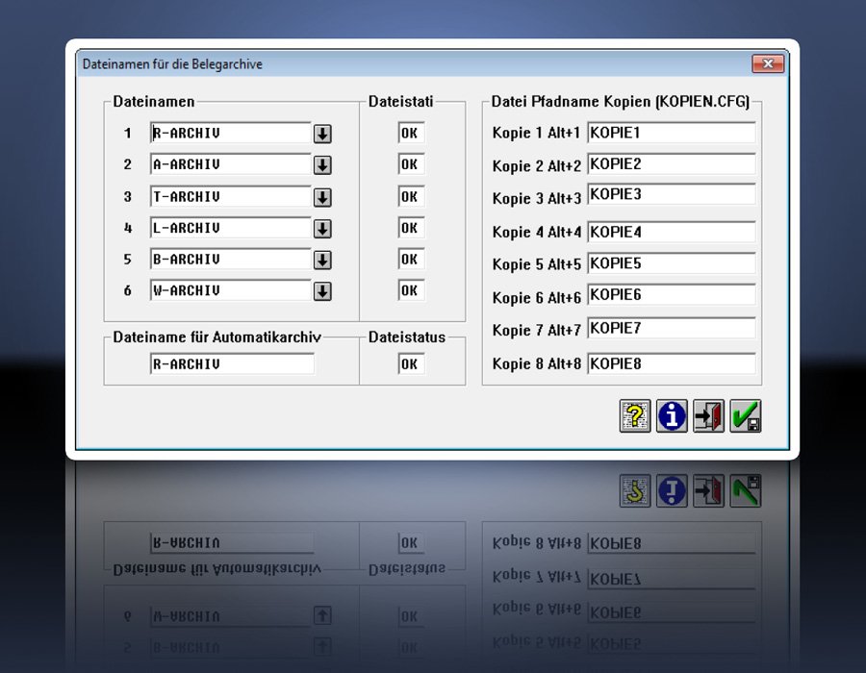Click the 'Kopie 5 Alt+5' label

click(536, 264)
